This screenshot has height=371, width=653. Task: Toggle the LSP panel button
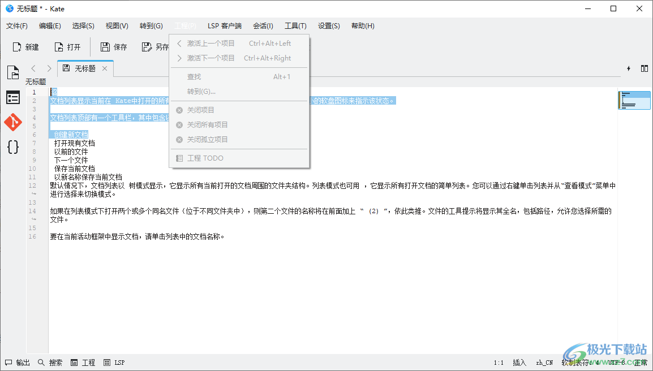[114, 363]
